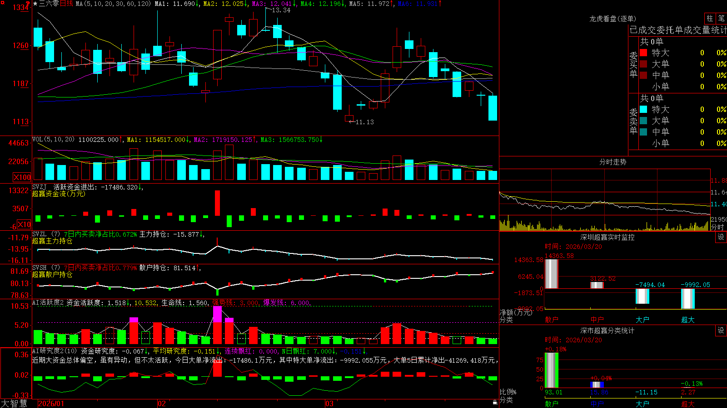Click the star favorite icon beside 三六零
Screen dimensions: 727x408
pos(35,4)
